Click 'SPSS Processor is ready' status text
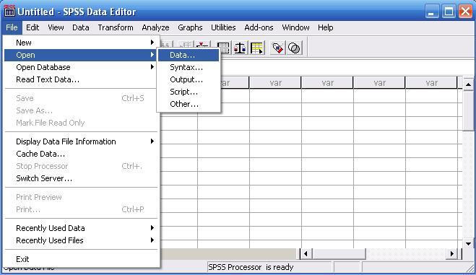 click(x=251, y=267)
